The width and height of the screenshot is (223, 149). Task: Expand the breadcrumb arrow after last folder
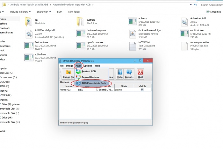click(93, 5)
